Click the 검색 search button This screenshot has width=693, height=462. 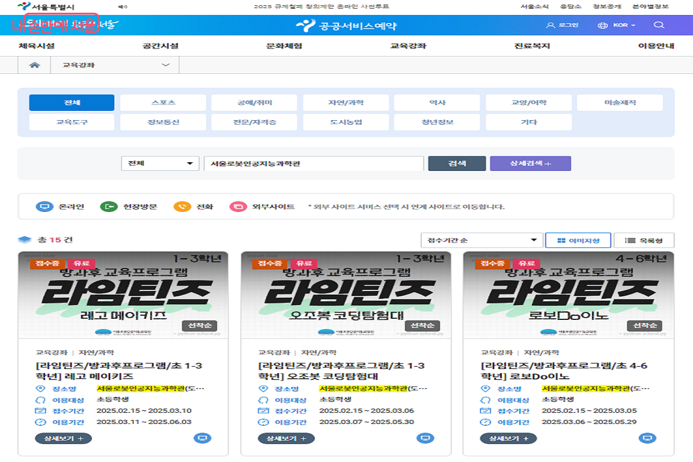(x=457, y=163)
